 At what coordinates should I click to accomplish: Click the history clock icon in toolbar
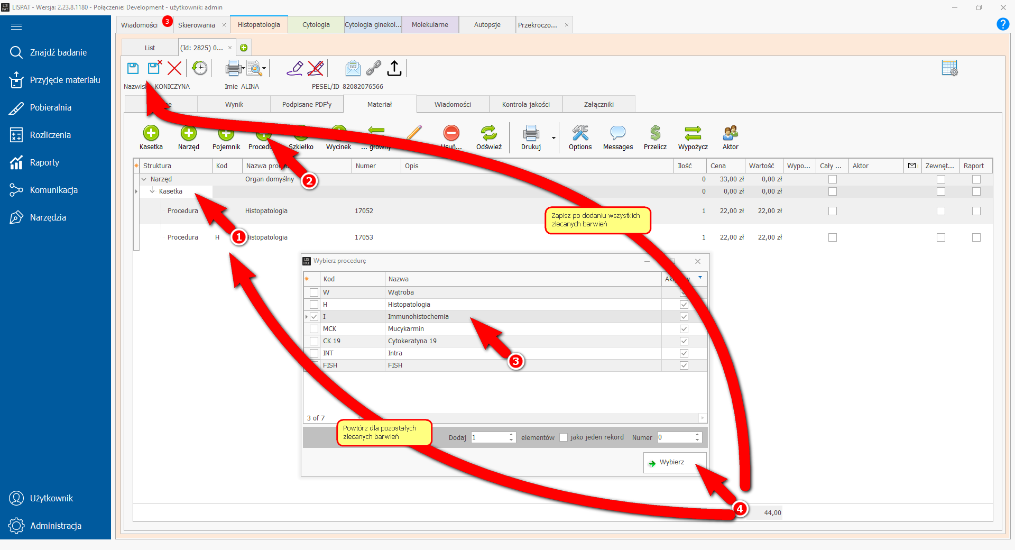pos(199,68)
